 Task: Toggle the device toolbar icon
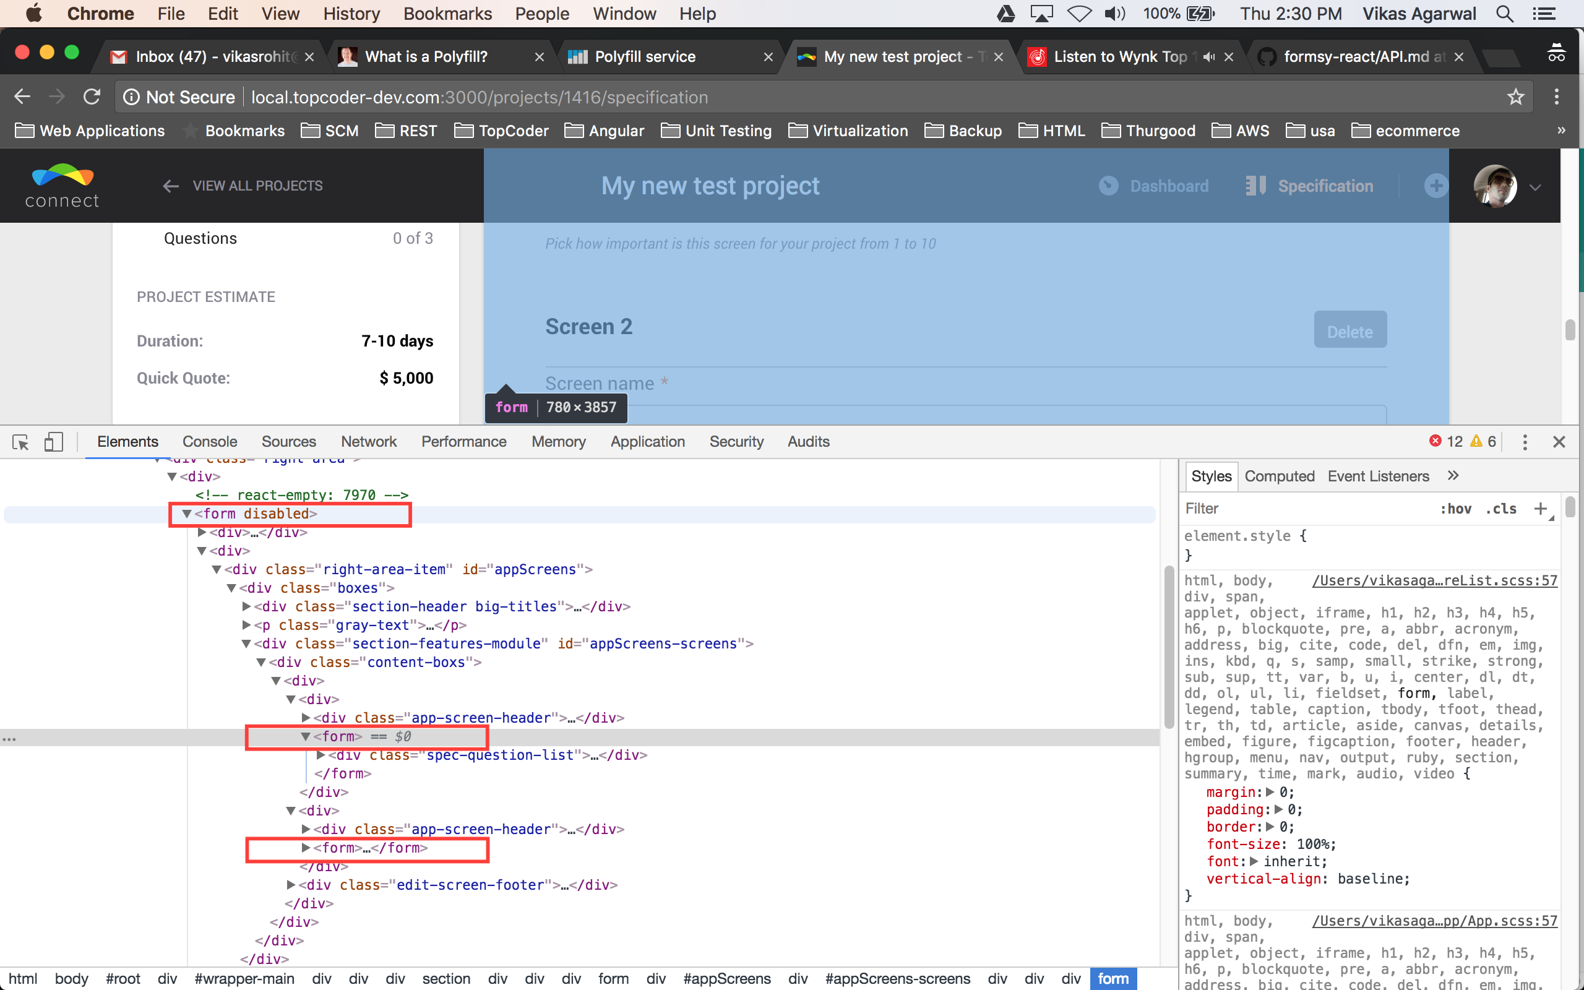[x=53, y=442]
